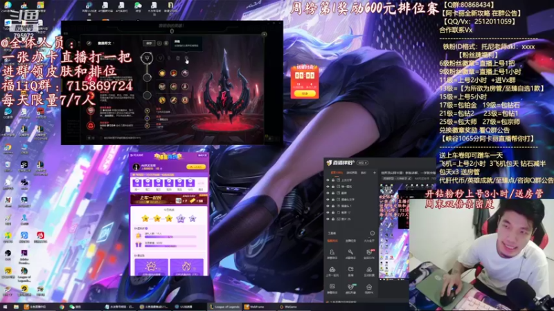Click the lower progress bar in the purple panel
This screenshot has height=311, width=554.
pos(170,246)
